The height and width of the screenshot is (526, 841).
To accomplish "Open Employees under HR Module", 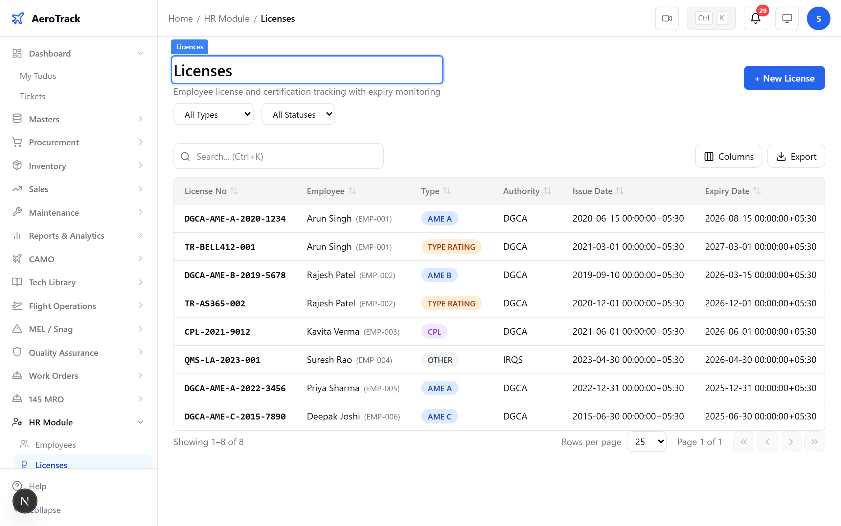I will (x=56, y=444).
